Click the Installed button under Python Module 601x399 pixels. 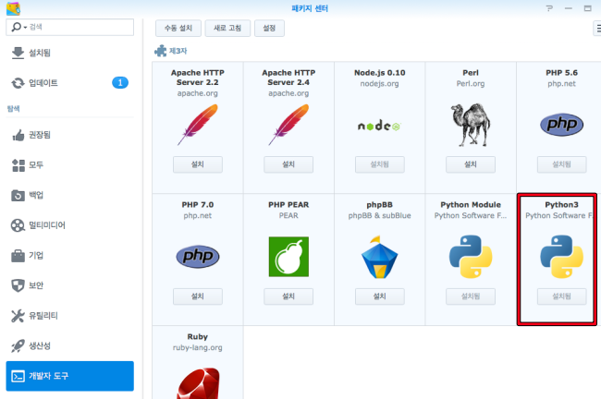tap(471, 296)
